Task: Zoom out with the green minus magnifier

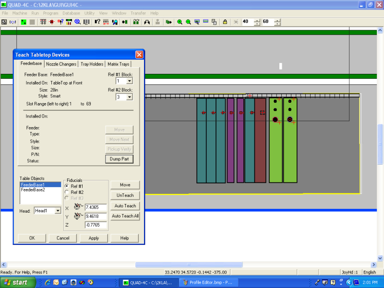Action: point(188,22)
